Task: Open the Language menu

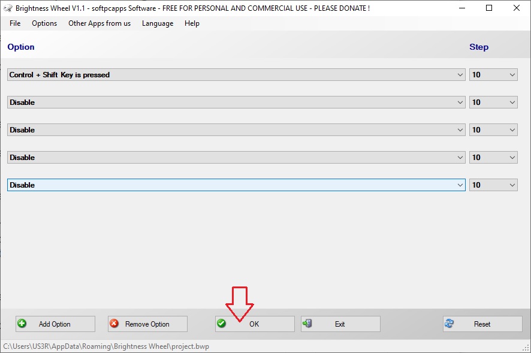Action: pos(158,23)
